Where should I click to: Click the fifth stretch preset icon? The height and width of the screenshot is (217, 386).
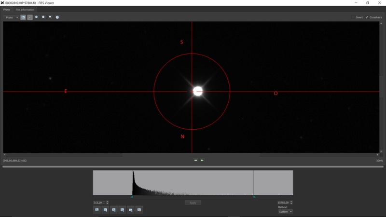[131, 210]
